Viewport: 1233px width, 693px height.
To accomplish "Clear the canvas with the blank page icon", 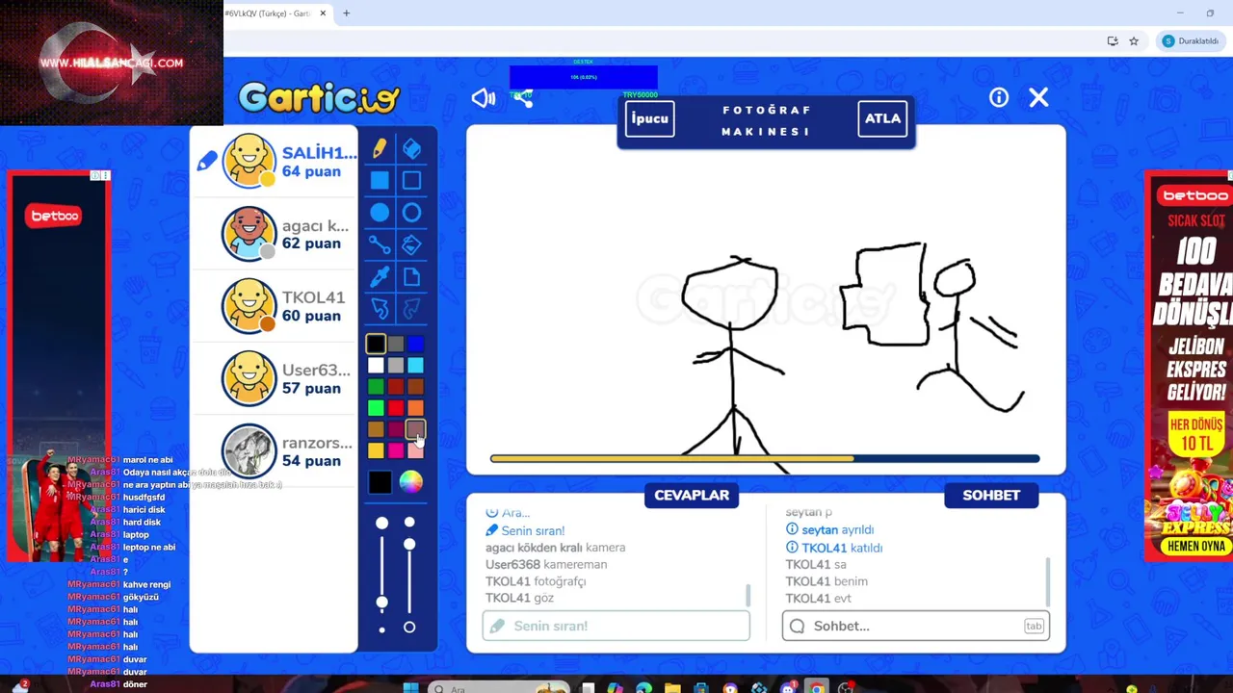I will (x=411, y=277).
